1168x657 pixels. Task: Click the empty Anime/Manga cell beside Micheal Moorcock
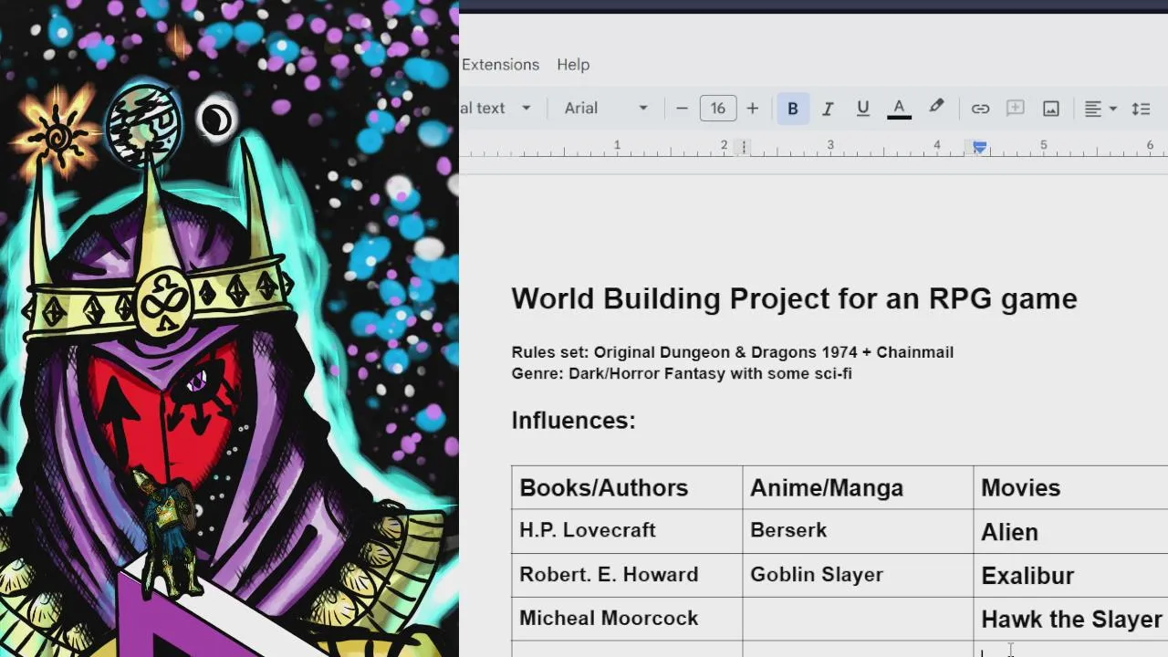coord(858,619)
